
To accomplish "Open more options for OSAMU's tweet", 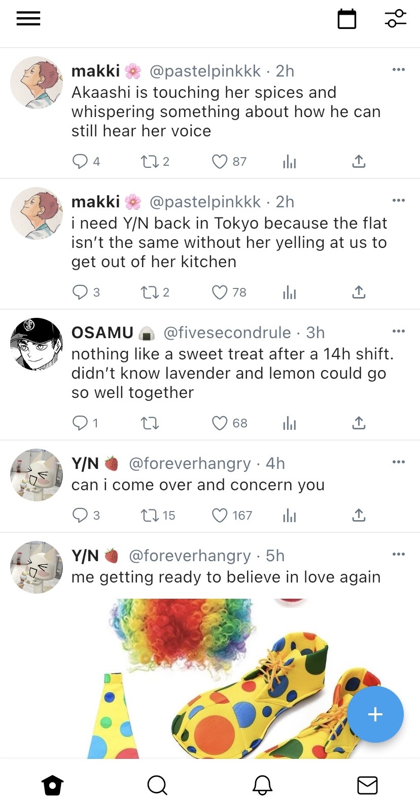I will pyautogui.click(x=399, y=331).
